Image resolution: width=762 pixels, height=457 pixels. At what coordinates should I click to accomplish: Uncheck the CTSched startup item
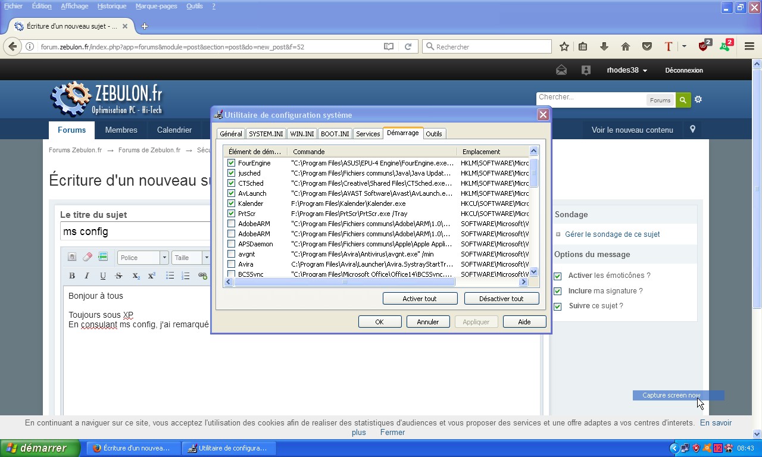click(231, 183)
